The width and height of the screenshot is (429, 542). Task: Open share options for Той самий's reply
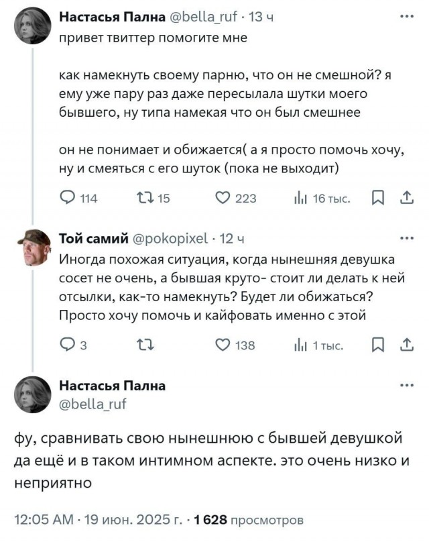coord(405,344)
